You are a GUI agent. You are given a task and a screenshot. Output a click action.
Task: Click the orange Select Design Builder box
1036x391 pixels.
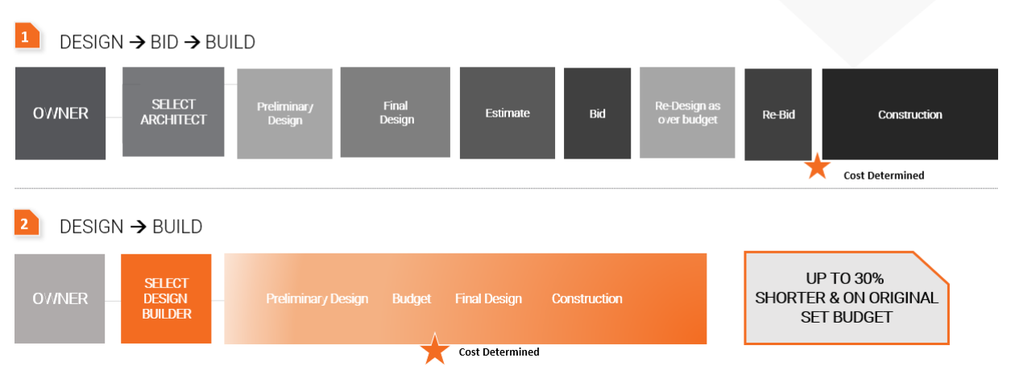(x=166, y=298)
